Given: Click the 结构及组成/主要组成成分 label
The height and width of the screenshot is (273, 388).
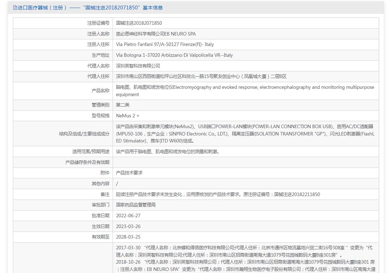Looking at the screenshot, I should click(84, 134).
